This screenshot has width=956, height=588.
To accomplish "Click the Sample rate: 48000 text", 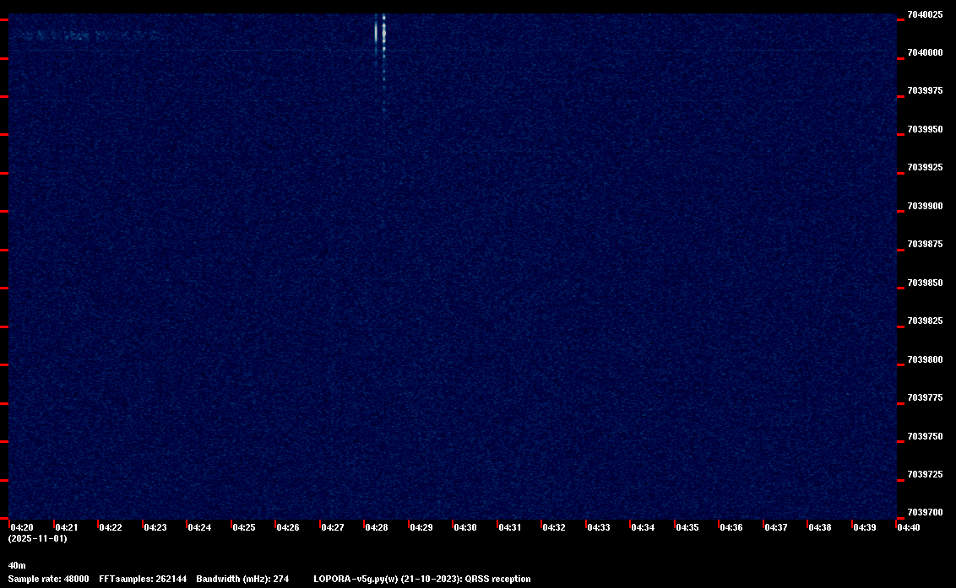I will tap(49, 579).
